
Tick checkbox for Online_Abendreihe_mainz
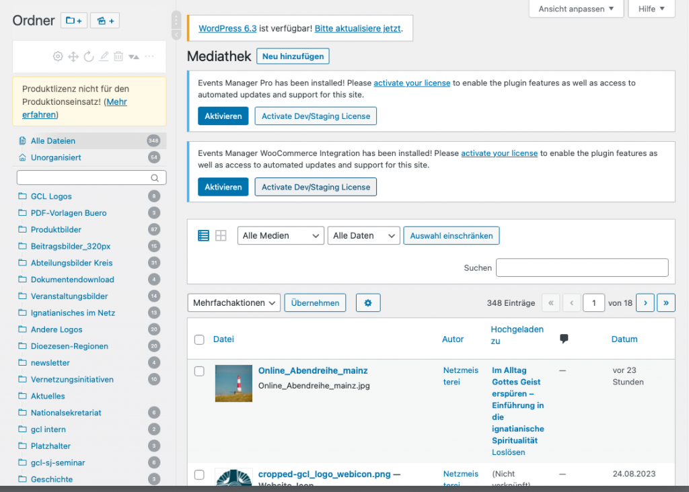(199, 371)
